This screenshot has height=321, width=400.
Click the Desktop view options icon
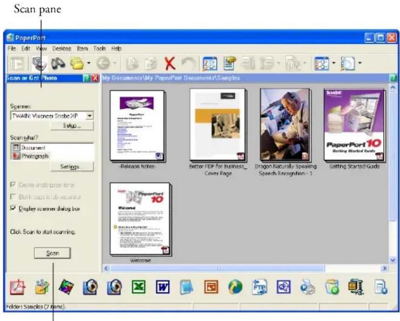coord(321,63)
